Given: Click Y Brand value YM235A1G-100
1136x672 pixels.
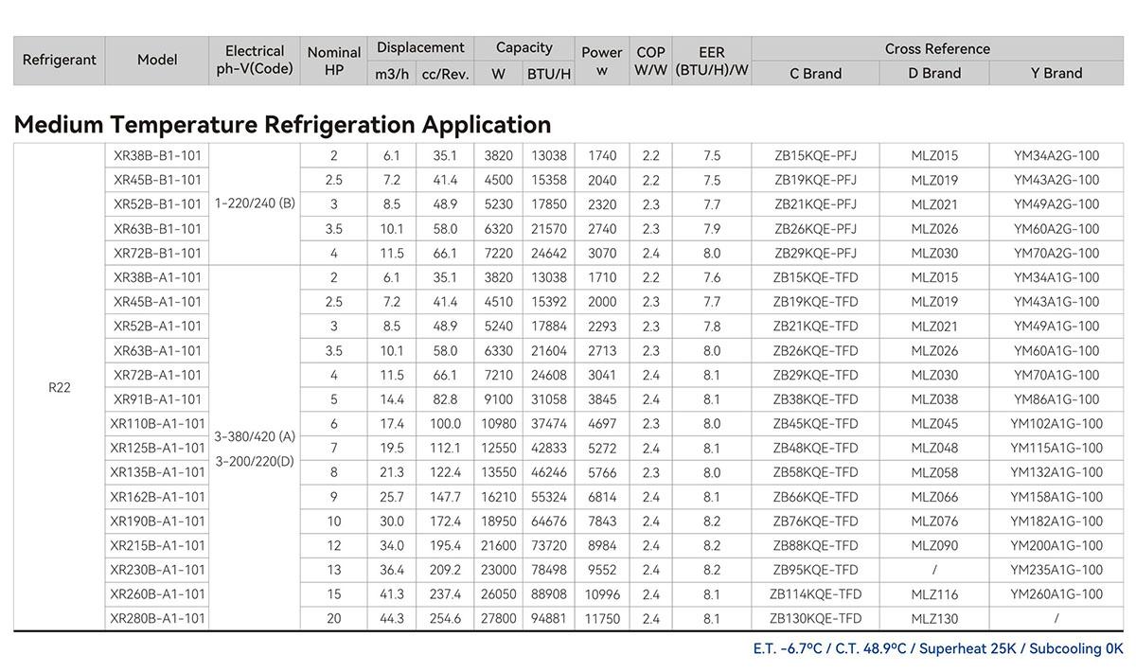Looking at the screenshot, I should coord(1056,570).
